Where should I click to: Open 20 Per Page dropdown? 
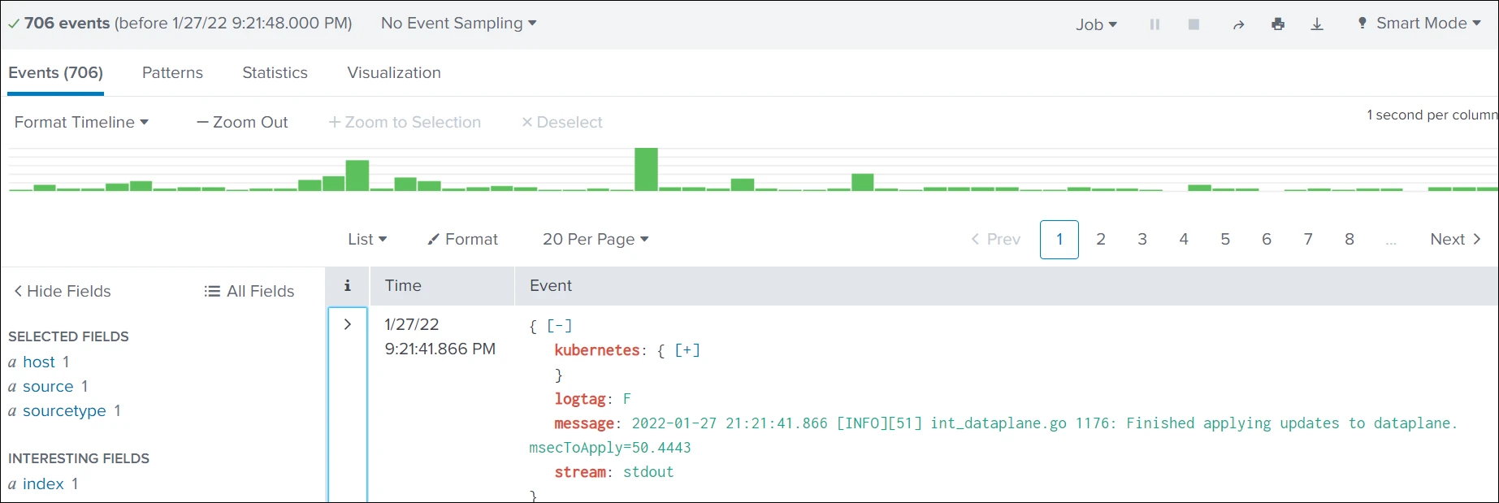[596, 239]
